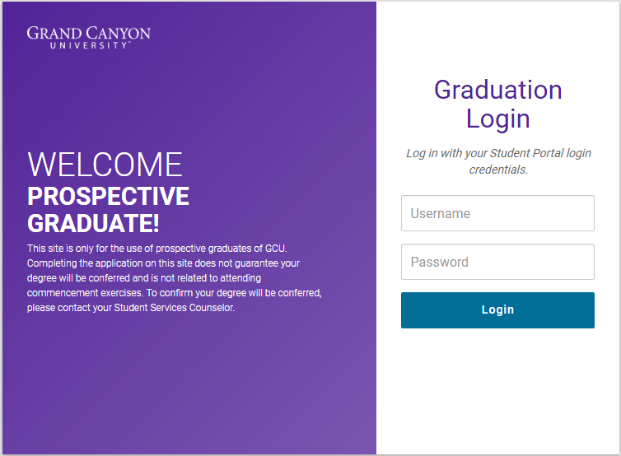Click the prospective graduates of GCU sentence
Screen dimensions: 621x456
(156, 249)
